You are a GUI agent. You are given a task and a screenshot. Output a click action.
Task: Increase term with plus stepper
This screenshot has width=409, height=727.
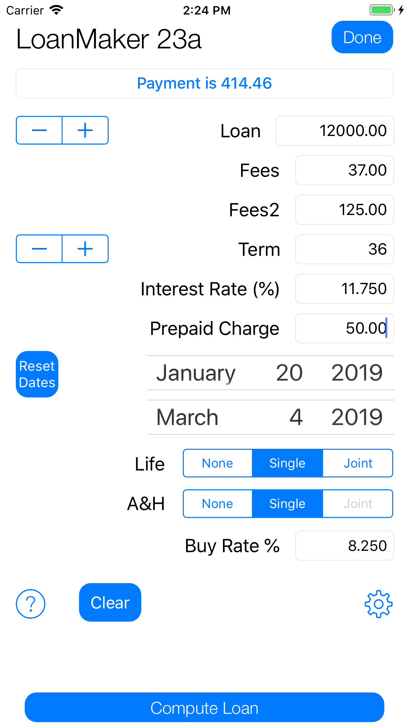click(85, 249)
